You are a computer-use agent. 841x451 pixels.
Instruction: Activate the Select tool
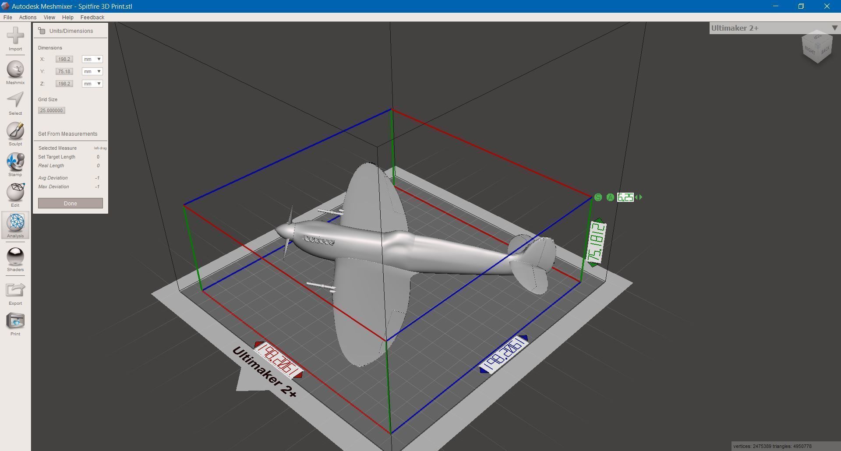coord(15,103)
